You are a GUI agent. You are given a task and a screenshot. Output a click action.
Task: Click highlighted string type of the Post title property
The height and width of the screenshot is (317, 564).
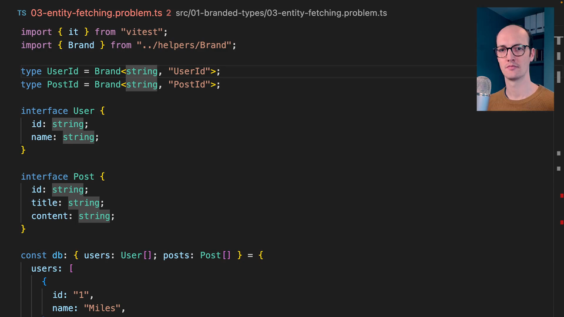(x=84, y=203)
